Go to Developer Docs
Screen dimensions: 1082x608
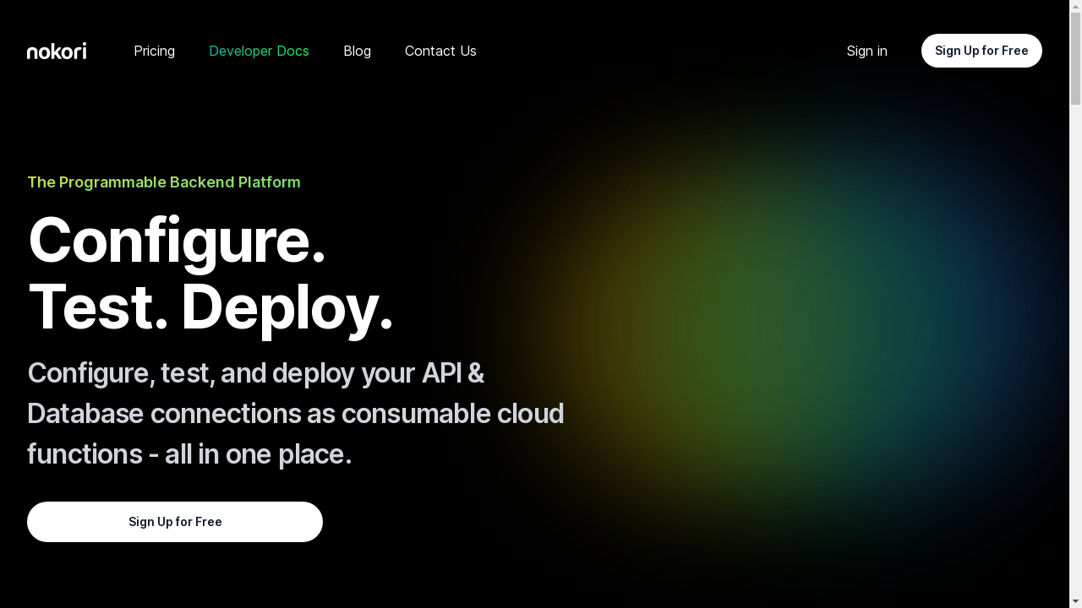click(x=259, y=51)
